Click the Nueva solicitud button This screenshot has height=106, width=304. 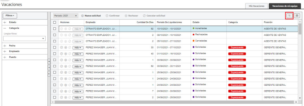point(91,16)
